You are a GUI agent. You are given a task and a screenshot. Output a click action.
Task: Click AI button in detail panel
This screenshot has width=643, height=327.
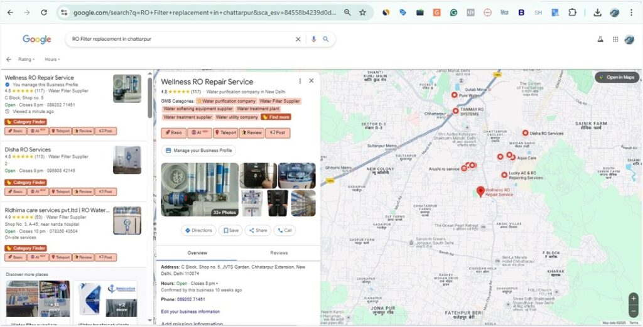pos(200,133)
